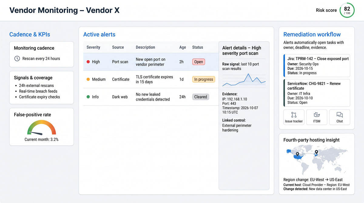The image size is (364, 203).
Task: Sort alerts by Status column header
Action: [x=197, y=47]
